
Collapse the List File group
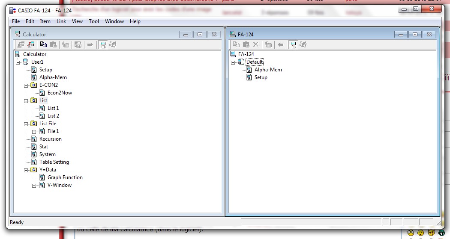pyautogui.click(x=26, y=124)
